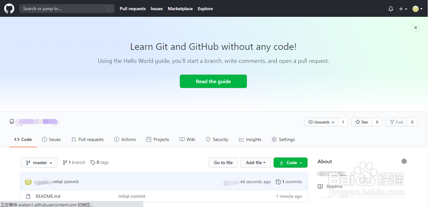Open the GitHub home logo
The image size is (428, 207).
[x=9, y=9]
